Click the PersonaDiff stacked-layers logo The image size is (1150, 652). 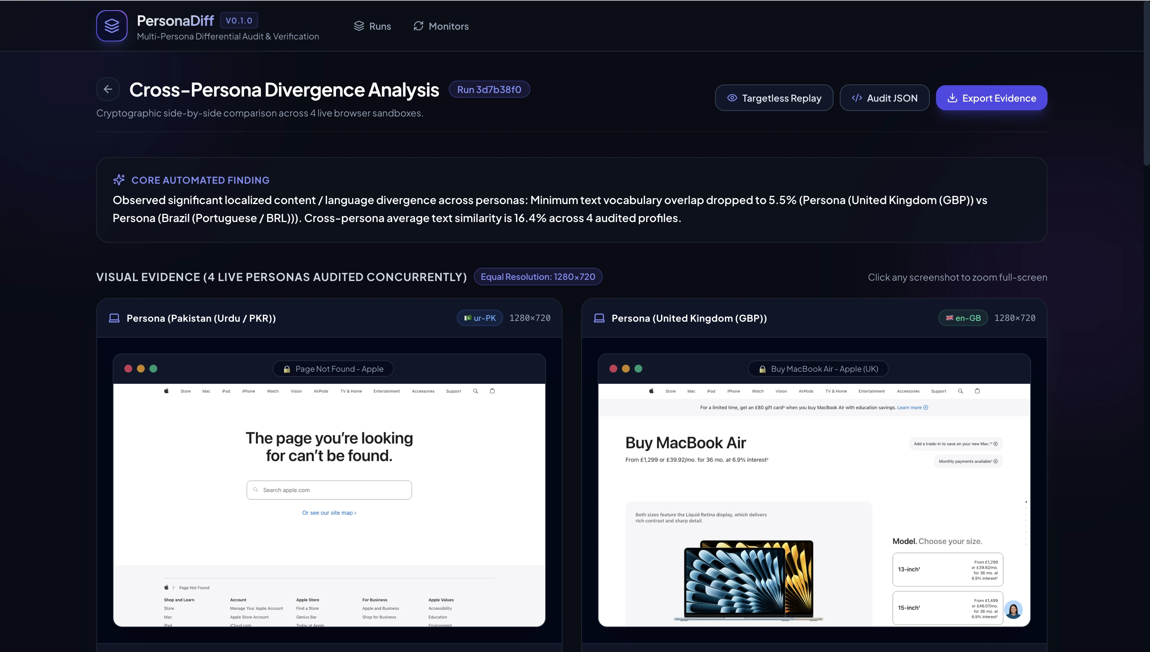coord(111,25)
